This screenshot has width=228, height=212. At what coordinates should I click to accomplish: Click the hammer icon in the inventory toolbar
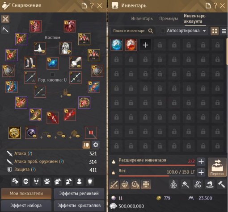click(x=222, y=184)
